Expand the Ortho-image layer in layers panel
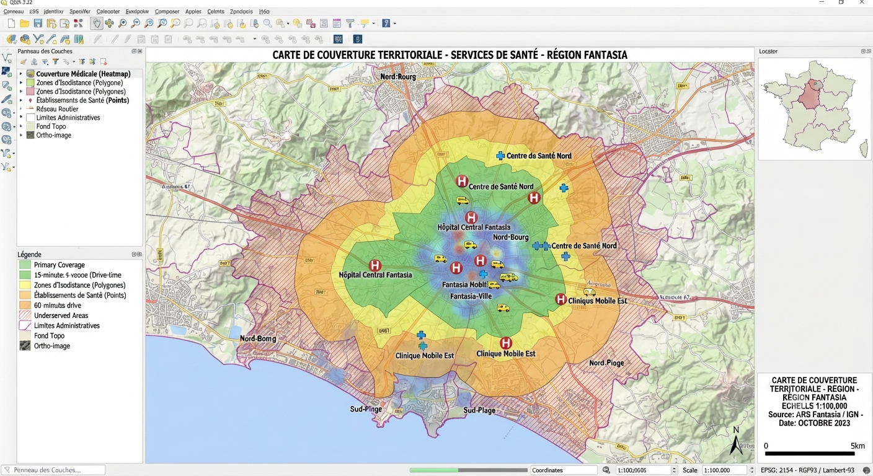Image resolution: width=873 pixels, height=476 pixels. pos(20,135)
